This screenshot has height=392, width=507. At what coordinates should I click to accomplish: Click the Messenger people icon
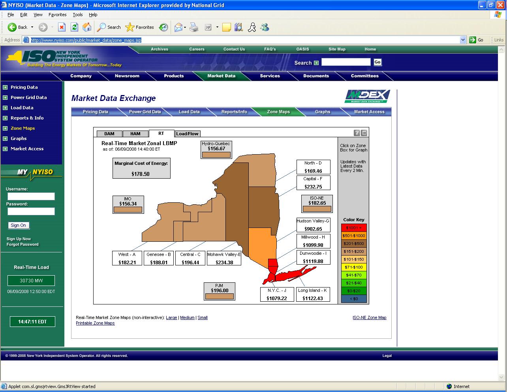tap(265, 27)
